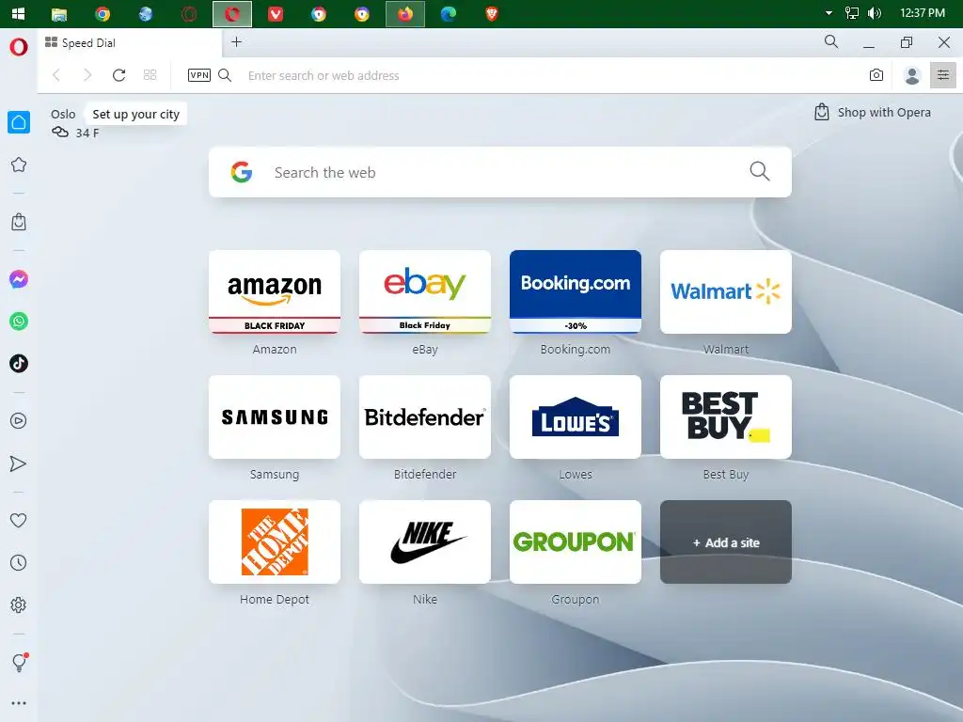Open the Lowes speed dial tile

coord(576,416)
